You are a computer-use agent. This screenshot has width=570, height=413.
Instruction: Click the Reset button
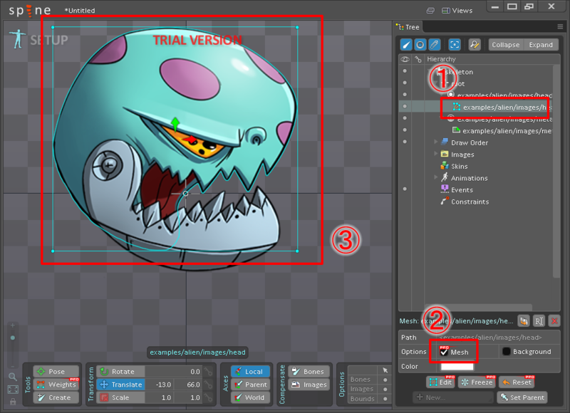pyautogui.click(x=517, y=382)
